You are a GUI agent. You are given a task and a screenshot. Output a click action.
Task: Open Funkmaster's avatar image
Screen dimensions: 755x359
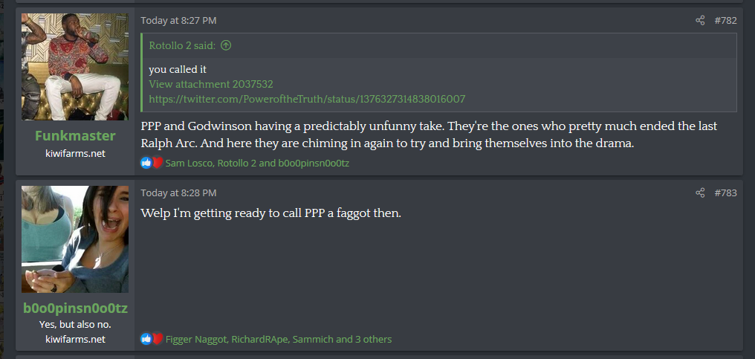tap(75, 67)
